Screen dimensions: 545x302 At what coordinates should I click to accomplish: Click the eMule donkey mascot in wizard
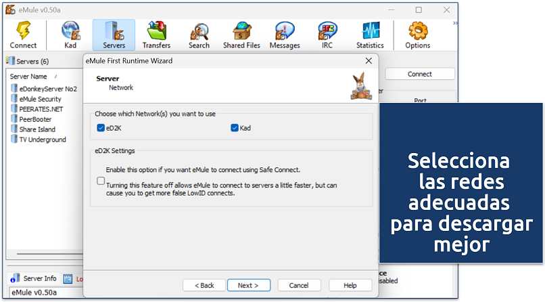tap(361, 86)
